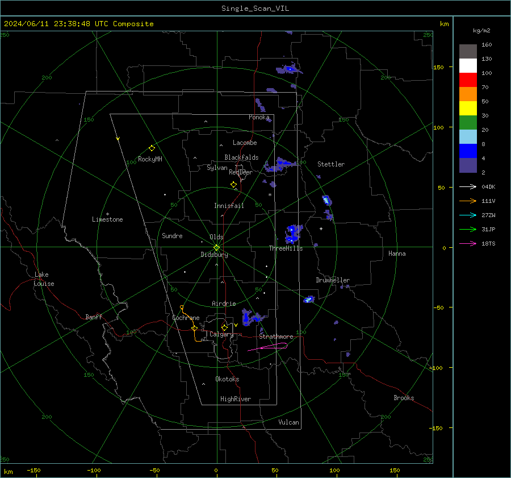Click the Vulcan label

tap(288, 422)
